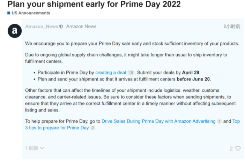
Task: Expand the 1 回复 replies chevron
Action: coord(42,148)
